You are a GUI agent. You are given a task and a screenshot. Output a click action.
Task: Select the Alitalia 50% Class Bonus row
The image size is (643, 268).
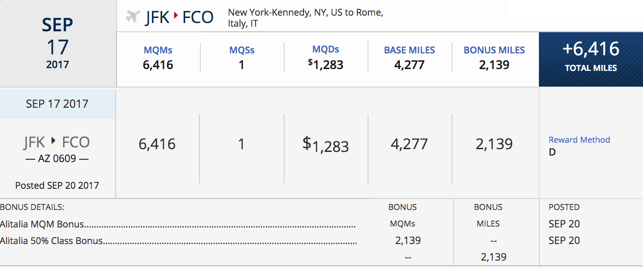(x=52, y=241)
